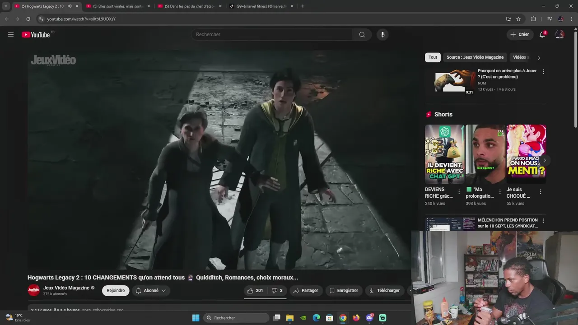Like the video with thumbs up
This screenshot has width=578, height=325.
[x=255, y=291]
